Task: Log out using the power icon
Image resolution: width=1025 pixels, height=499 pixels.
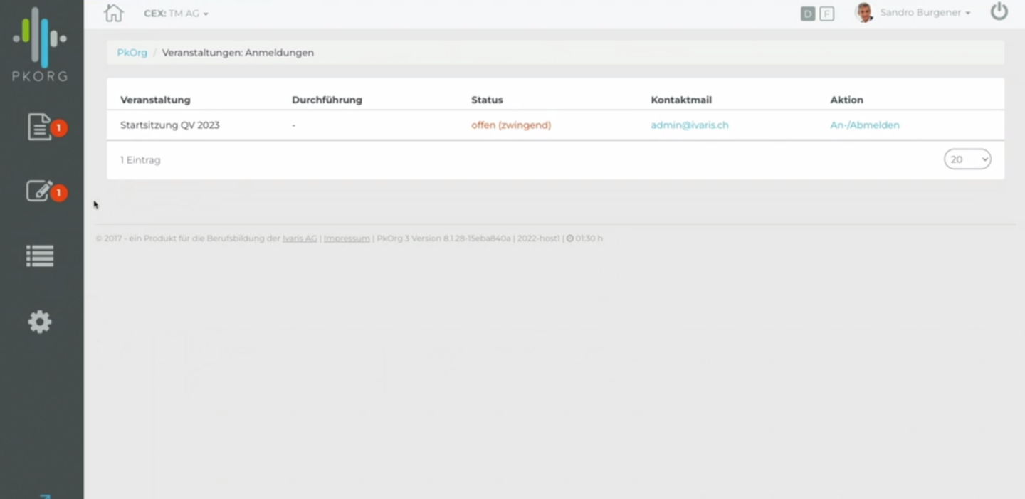Action: [x=999, y=12]
